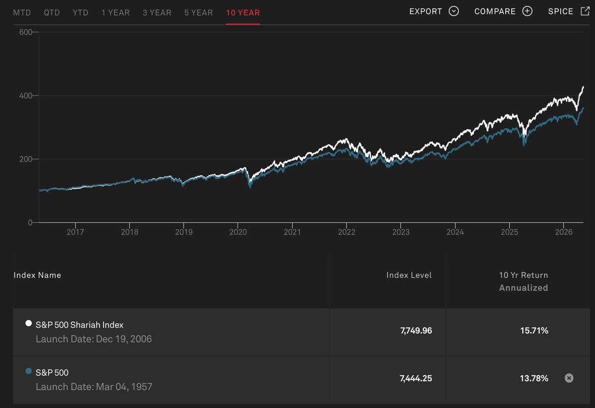
Task: Click the 2017 x-axis year label
Action: (x=75, y=232)
